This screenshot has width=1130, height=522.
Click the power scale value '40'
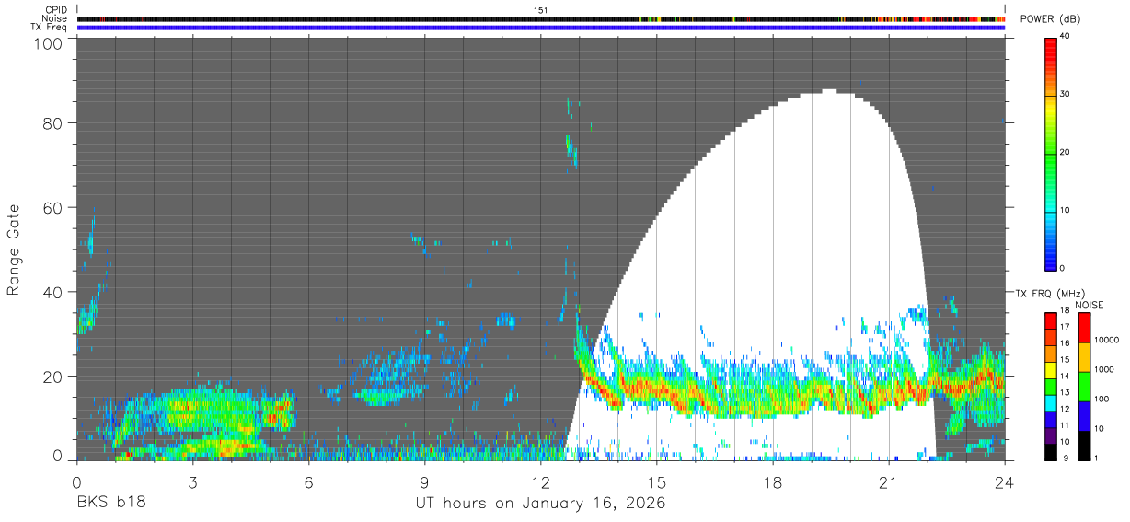[1067, 37]
